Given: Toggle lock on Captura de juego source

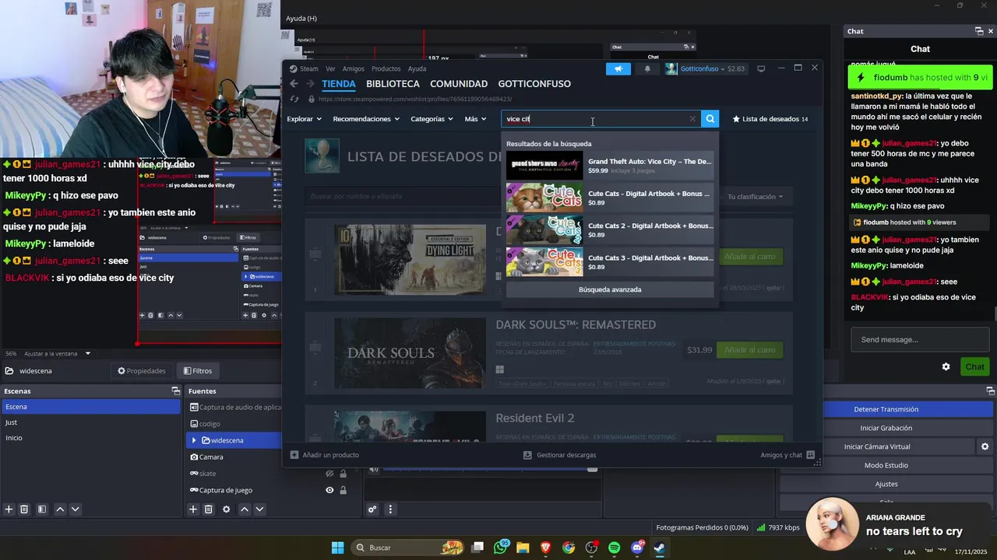Looking at the screenshot, I should pyautogui.click(x=343, y=490).
